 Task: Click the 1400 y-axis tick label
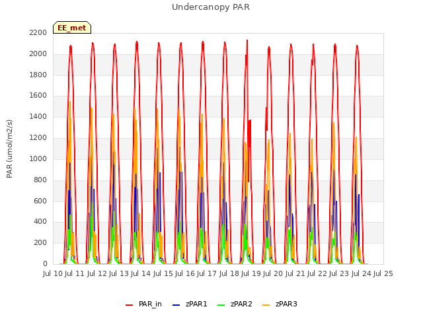click(38, 117)
